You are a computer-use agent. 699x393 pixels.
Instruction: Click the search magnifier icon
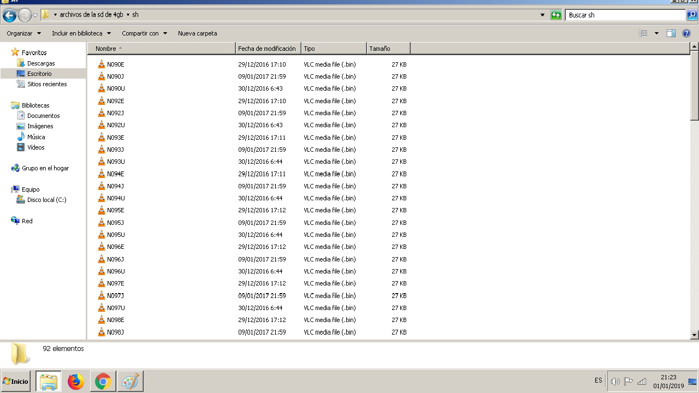(692, 15)
